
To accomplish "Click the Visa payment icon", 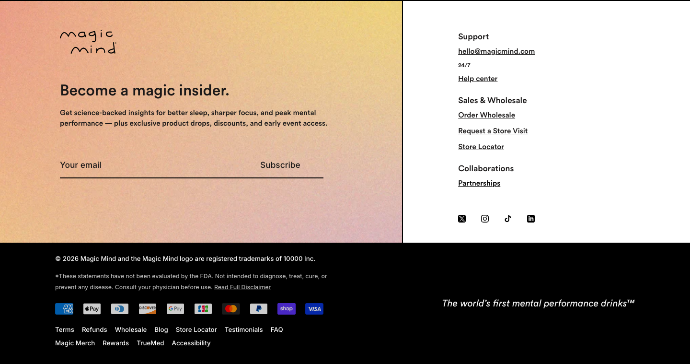I will (314, 309).
